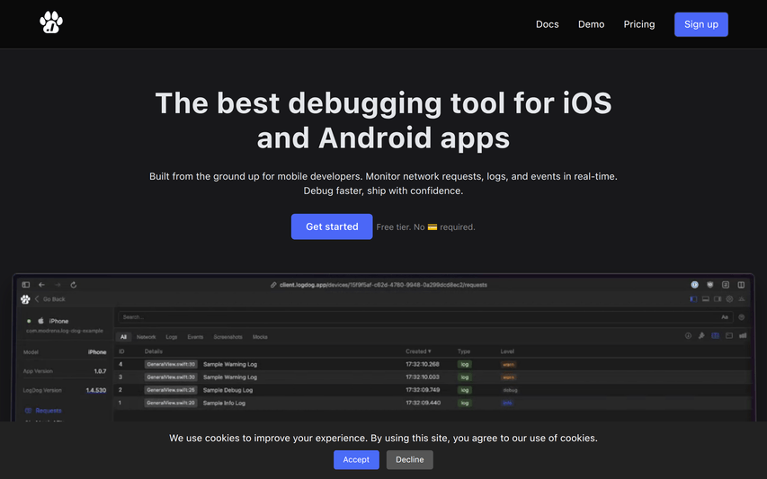Click the settings gear icon in the preview
The image size is (767, 479).
[729, 299]
